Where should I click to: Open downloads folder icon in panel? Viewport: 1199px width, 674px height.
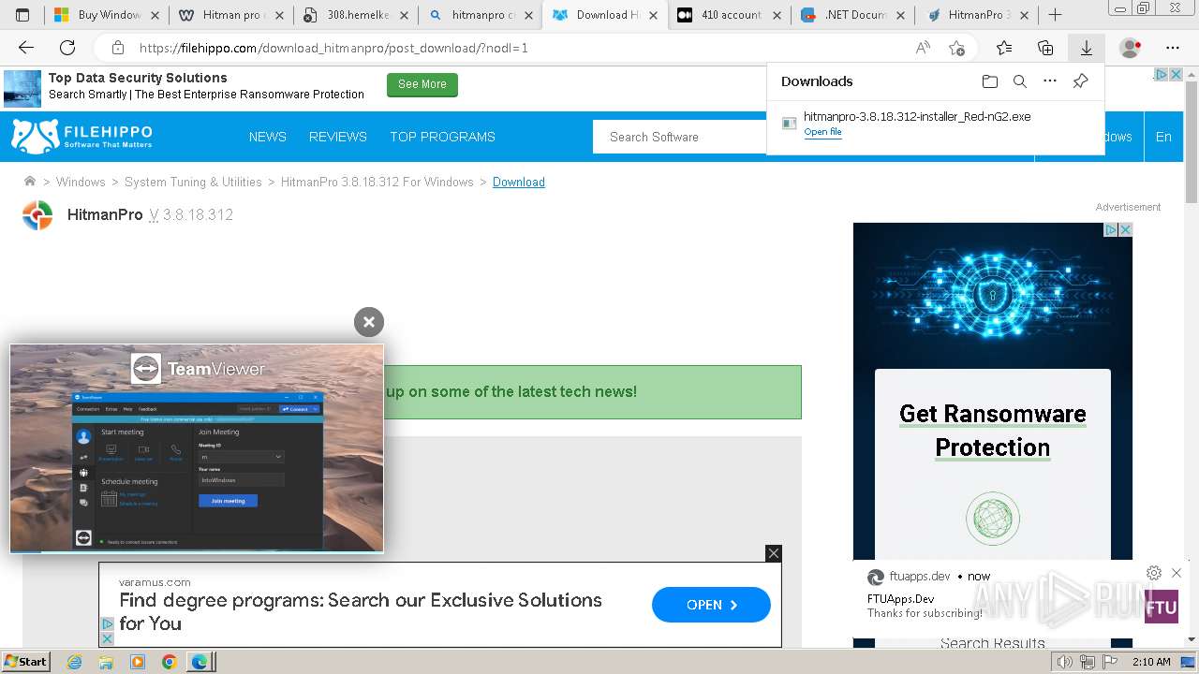(990, 81)
